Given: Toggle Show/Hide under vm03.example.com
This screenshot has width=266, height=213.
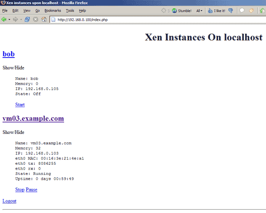Looking at the screenshot, I should (x=14, y=132).
